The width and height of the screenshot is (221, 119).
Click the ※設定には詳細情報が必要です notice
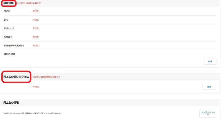pos(46,77)
